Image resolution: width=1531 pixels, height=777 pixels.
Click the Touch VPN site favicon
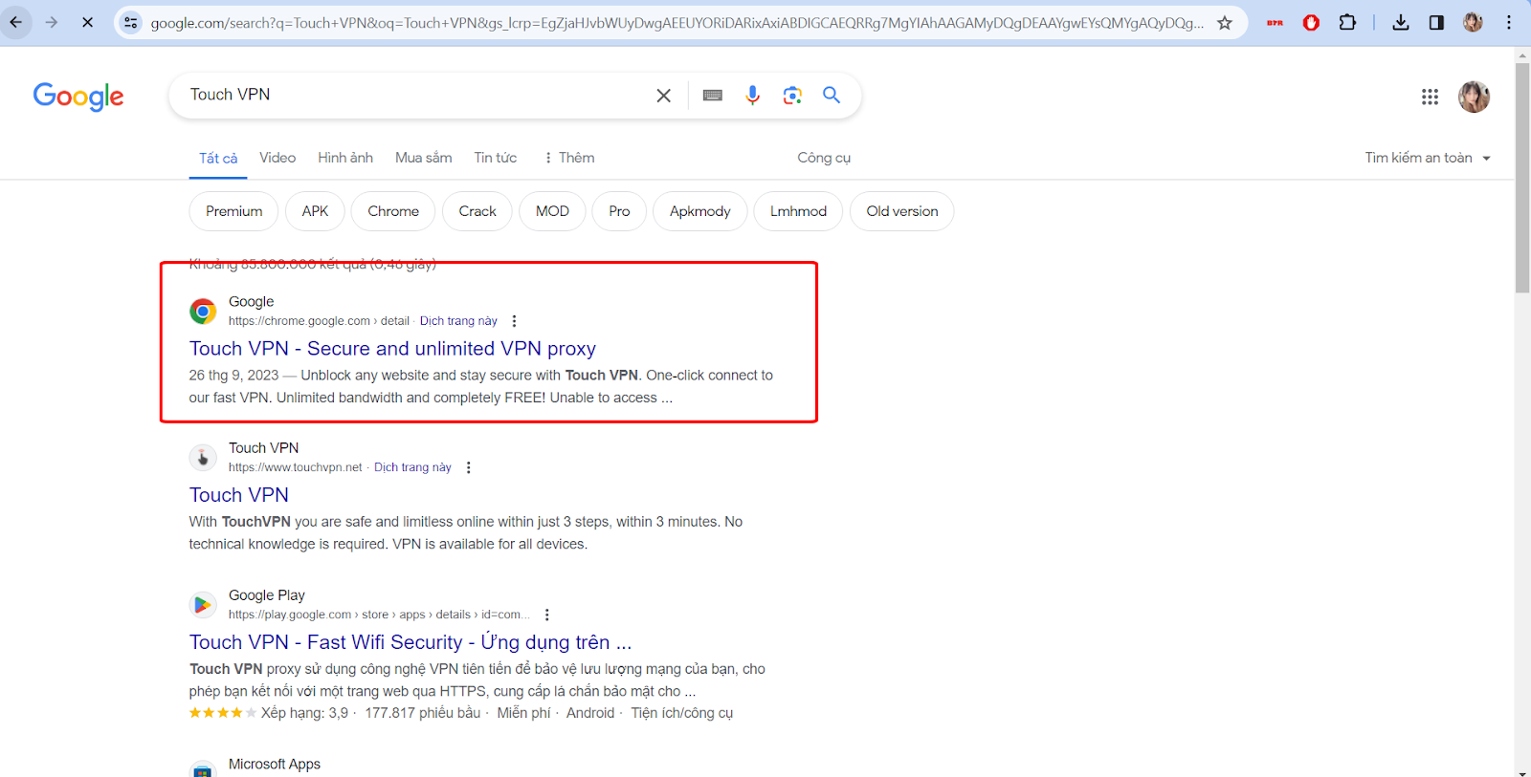pyautogui.click(x=203, y=458)
